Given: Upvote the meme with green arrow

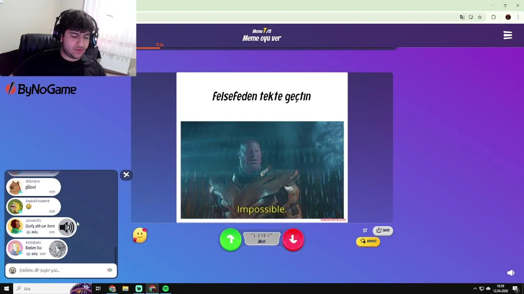Looking at the screenshot, I should (x=230, y=240).
